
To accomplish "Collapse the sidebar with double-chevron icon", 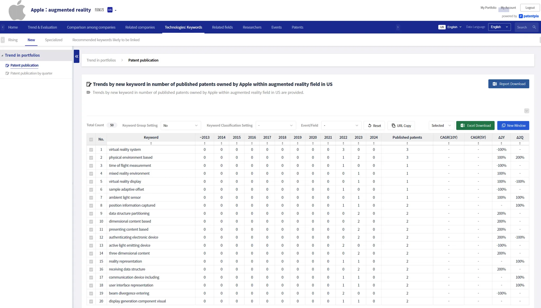I will click(x=77, y=56).
